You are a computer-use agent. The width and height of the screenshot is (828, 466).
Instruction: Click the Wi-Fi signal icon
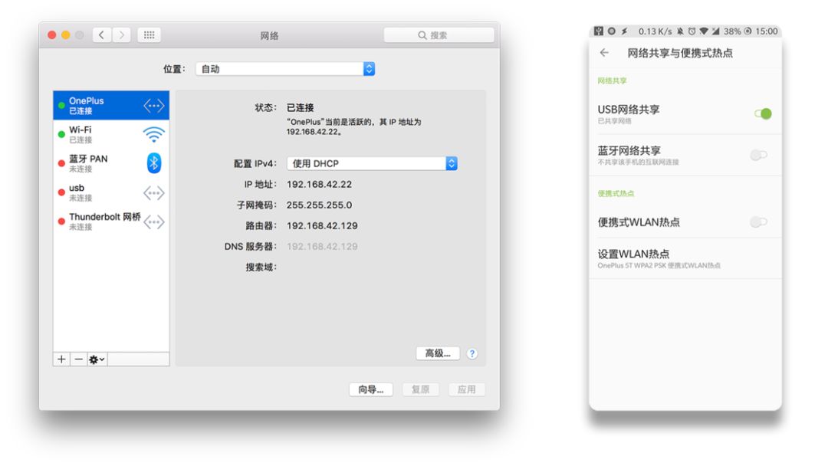[x=153, y=135]
